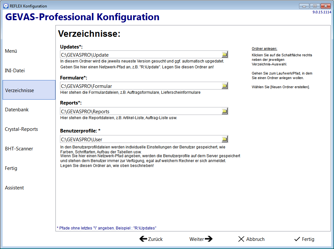This screenshot has height=249, width=334.
Task: Click the 'Reports*:' label
Action: [x=71, y=103]
